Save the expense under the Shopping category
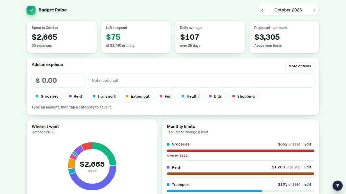This screenshot has height=194, width=346. (x=243, y=96)
